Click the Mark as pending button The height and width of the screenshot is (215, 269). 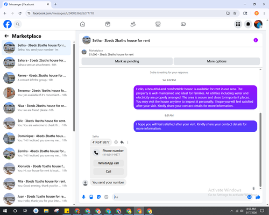127,61
